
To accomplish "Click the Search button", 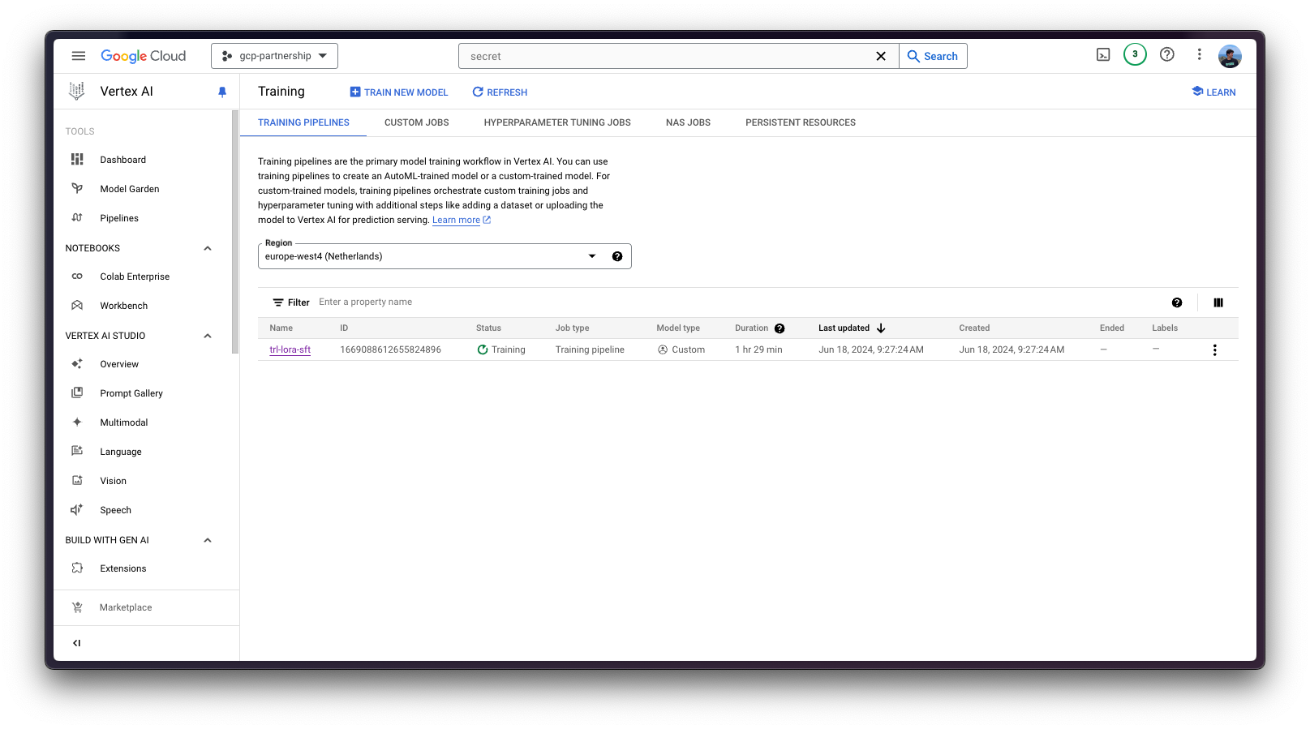I will pos(933,56).
